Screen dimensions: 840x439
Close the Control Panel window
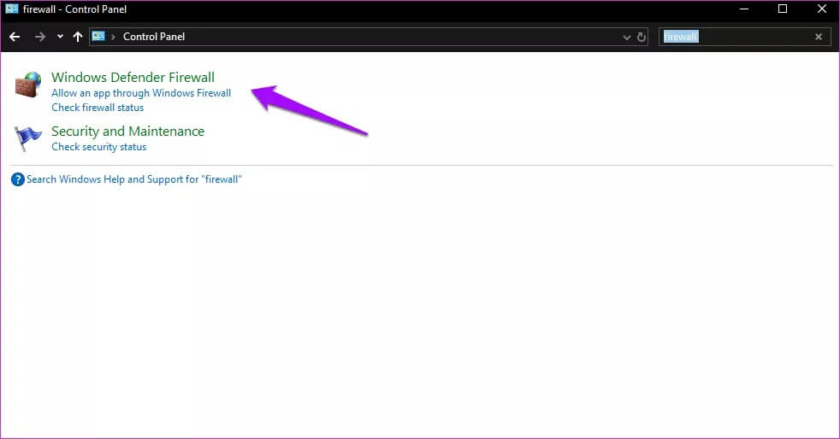coord(822,9)
